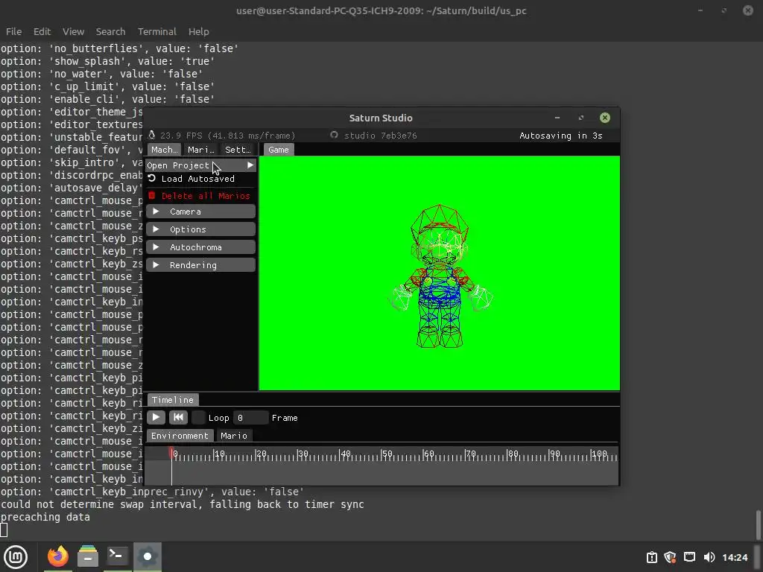Switch to the Mach... tab
763x572 pixels.
click(x=164, y=150)
